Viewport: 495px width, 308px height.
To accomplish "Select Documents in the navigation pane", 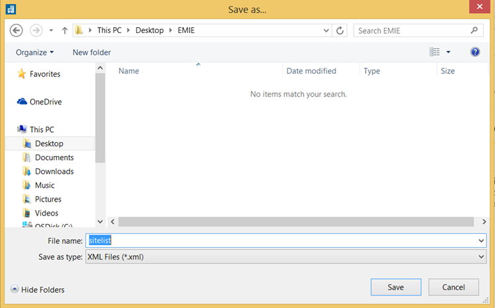I will click(54, 157).
